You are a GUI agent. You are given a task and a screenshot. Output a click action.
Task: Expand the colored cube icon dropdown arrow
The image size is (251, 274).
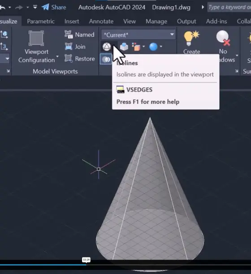[x=143, y=46]
